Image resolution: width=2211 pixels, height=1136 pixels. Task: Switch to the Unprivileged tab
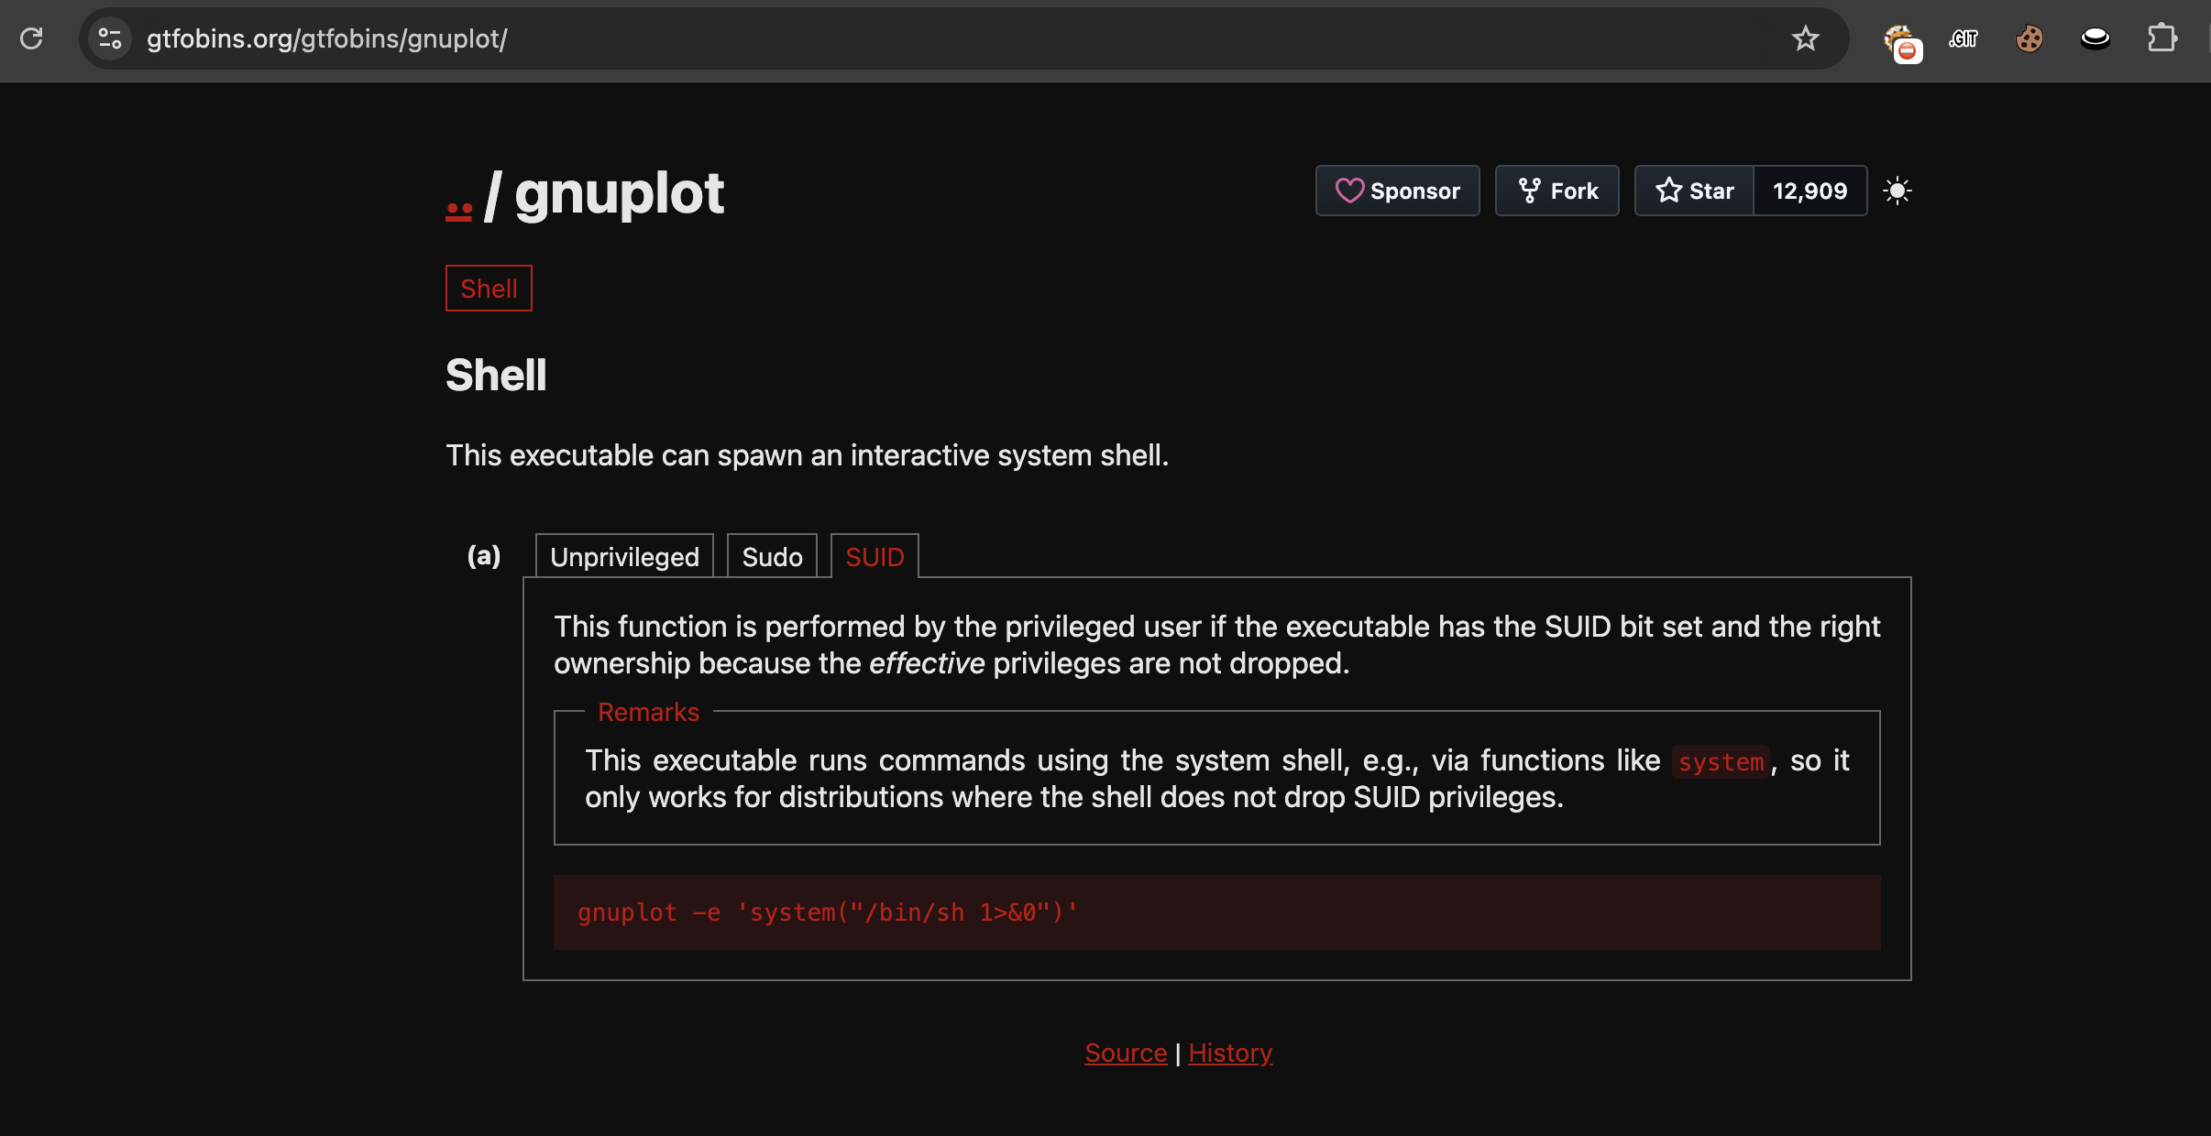point(624,557)
